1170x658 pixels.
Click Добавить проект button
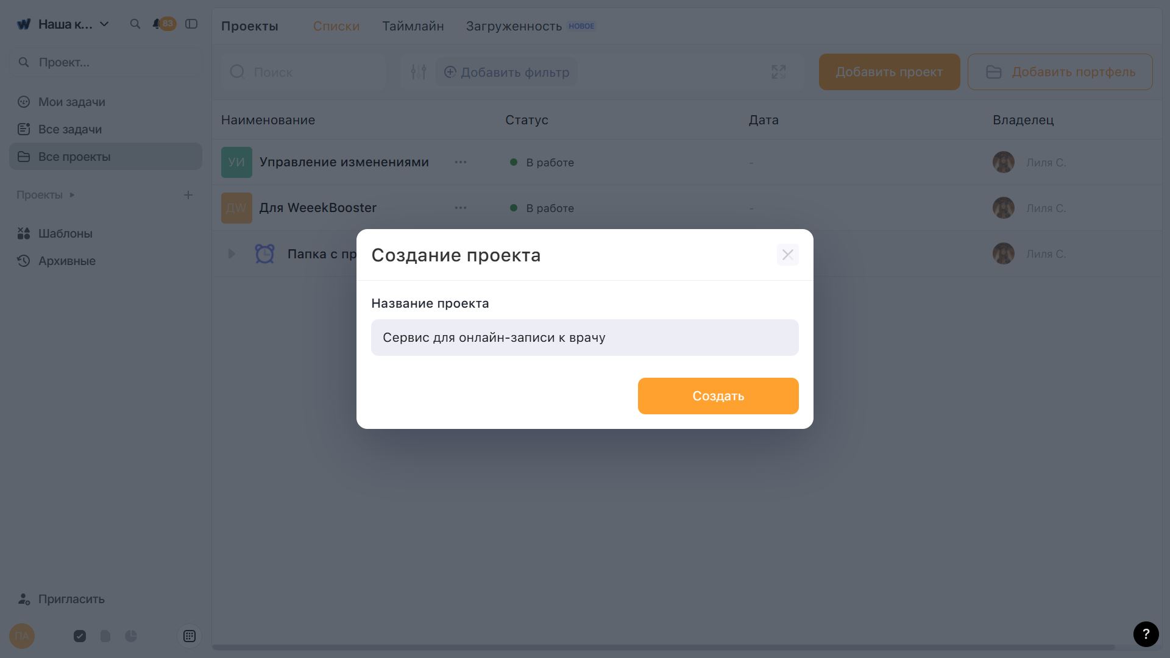pyautogui.click(x=889, y=72)
